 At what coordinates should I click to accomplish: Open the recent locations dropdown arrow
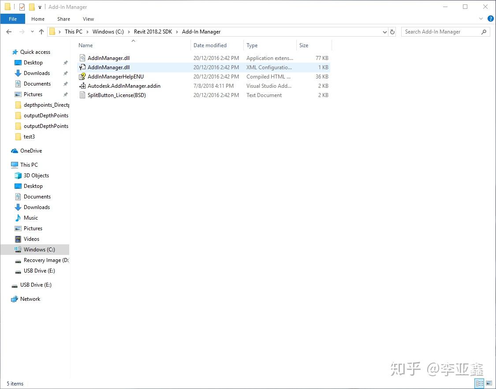point(32,32)
